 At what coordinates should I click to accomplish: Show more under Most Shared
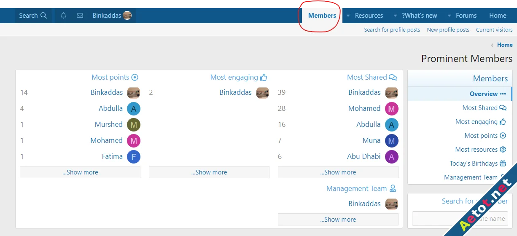pos(338,172)
